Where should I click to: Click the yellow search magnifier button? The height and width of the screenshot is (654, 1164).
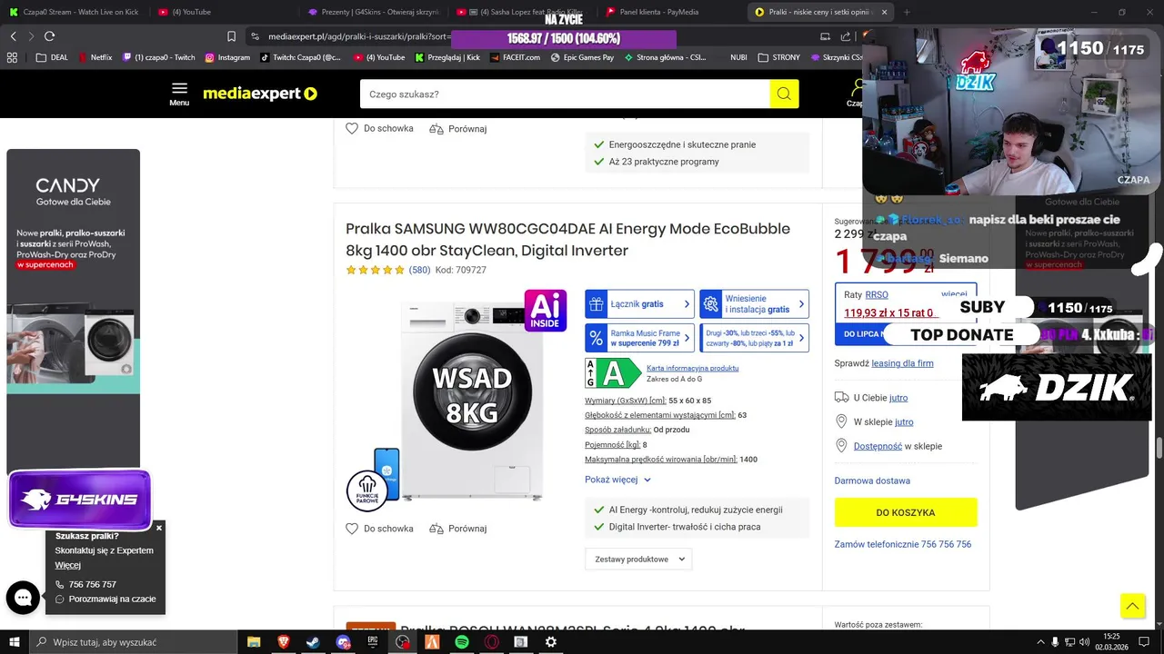point(784,94)
